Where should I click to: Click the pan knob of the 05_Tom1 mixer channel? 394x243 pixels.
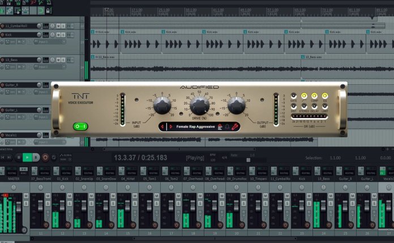[x=149, y=187]
